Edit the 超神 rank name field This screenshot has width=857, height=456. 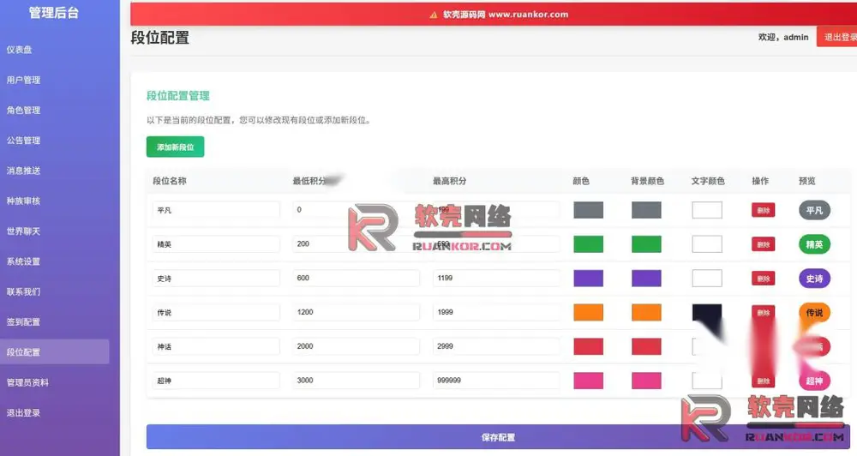pos(216,381)
